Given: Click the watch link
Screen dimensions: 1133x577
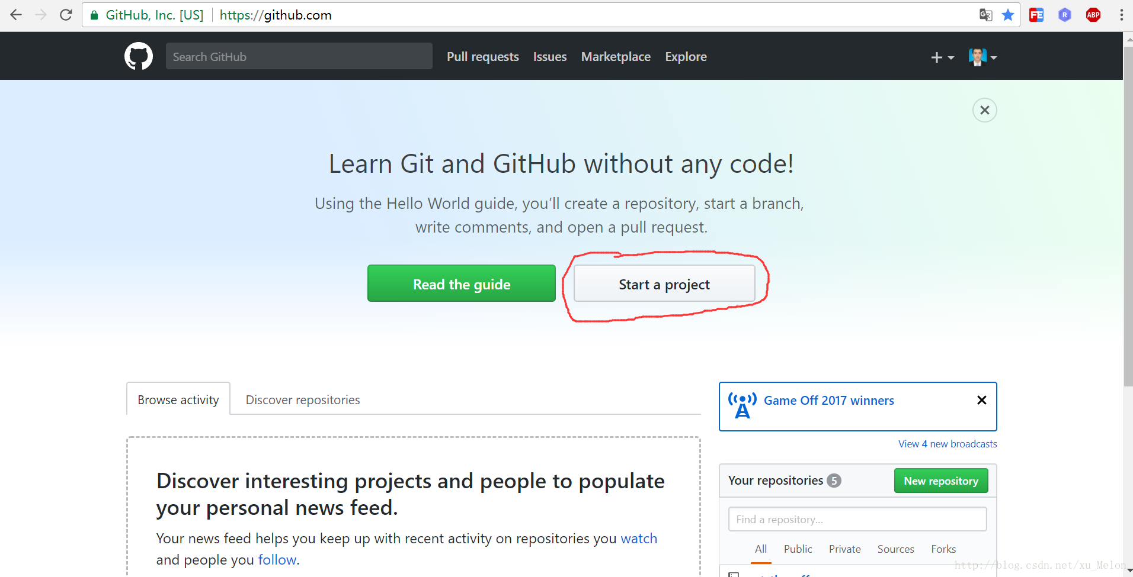Looking at the screenshot, I should [639, 539].
